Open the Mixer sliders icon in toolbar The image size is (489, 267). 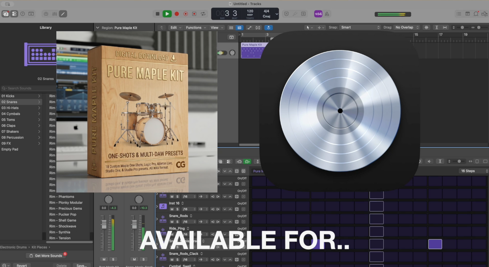pos(54,14)
